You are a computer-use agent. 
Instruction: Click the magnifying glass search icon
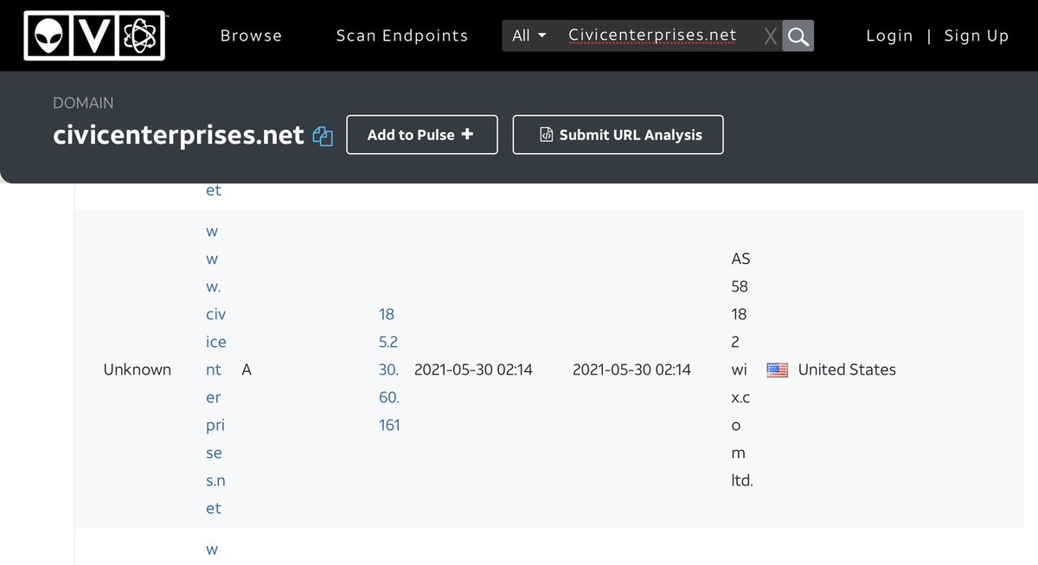tap(798, 36)
